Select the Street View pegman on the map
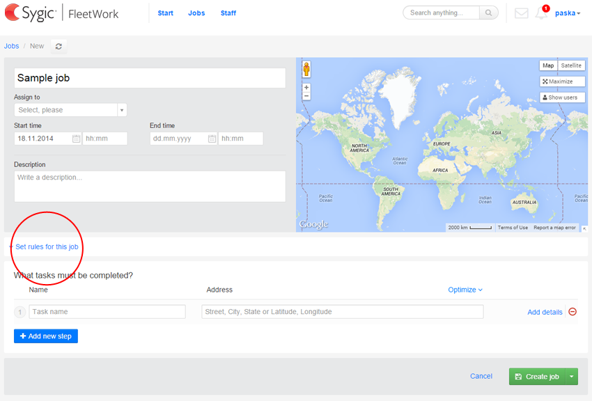 306,69
